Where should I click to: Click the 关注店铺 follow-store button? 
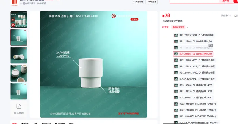[x=138, y=2]
